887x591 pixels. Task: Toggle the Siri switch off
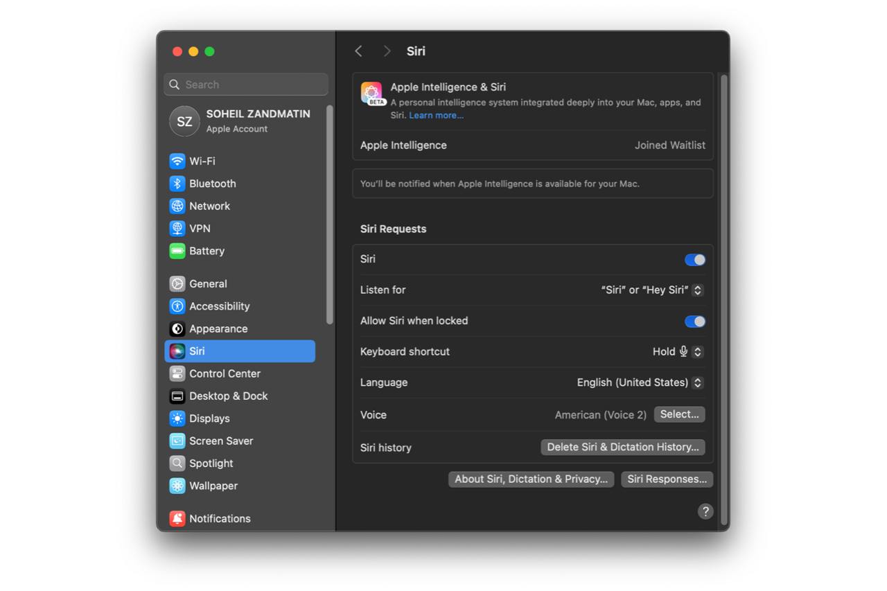coord(695,260)
